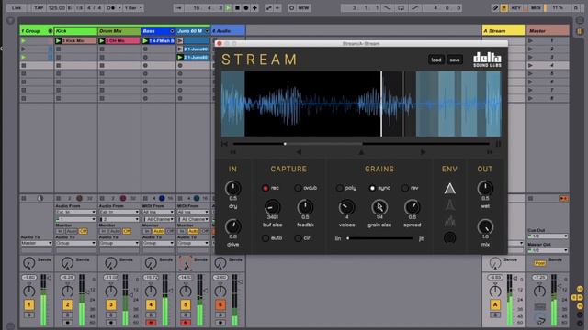This screenshot has width=588, height=330.
Task: Open the Kick track Audio From dropdown
Action: 75,212
